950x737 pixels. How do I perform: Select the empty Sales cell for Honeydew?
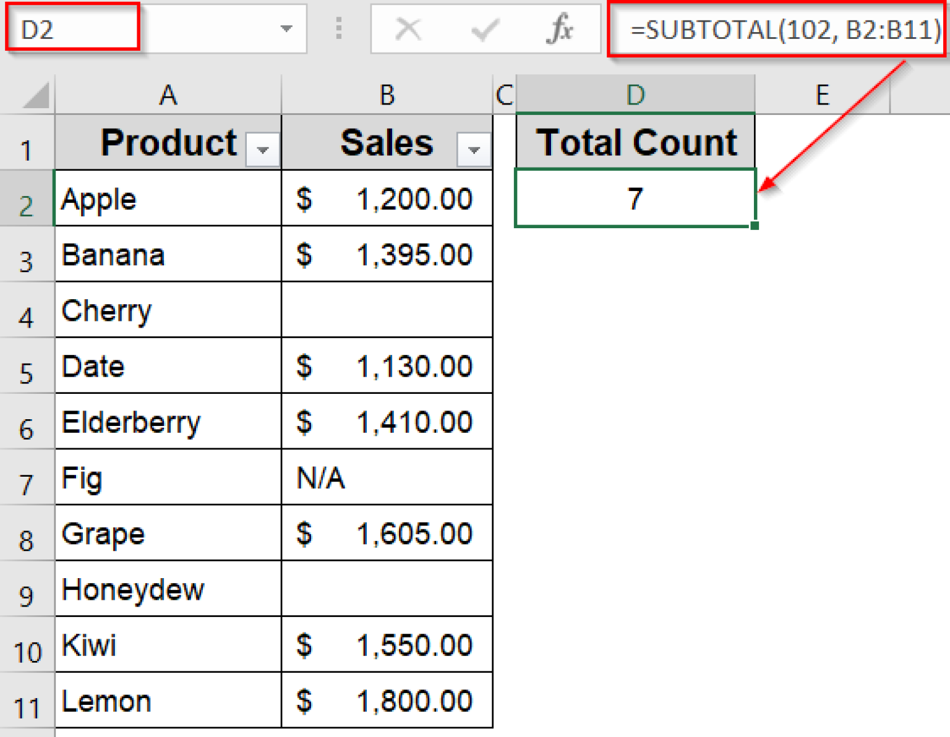[387, 589]
